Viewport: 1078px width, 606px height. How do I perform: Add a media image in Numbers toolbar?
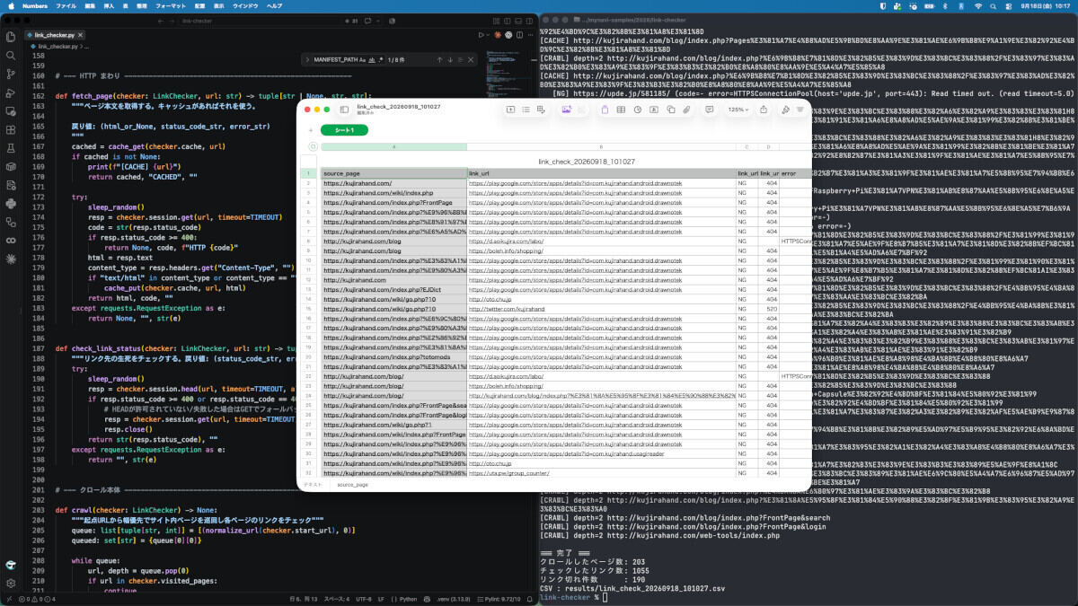(566, 110)
